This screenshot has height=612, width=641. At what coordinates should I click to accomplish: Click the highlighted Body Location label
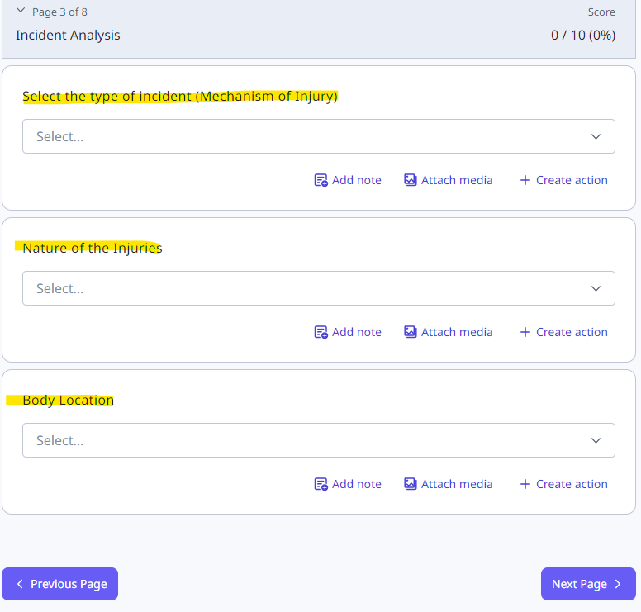tap(68, 401)
